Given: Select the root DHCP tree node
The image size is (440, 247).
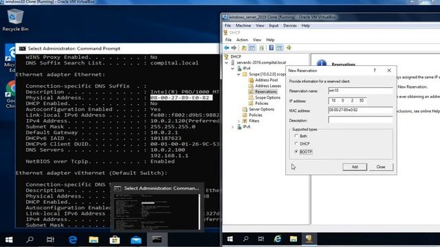Looking at the screenshot, I should click(x=236, y=56).
